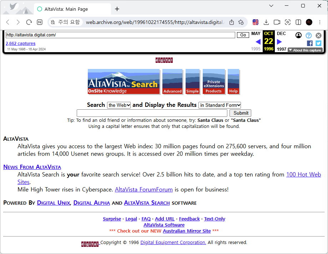Image resolution: width=328 pixels, height=254 pixels.
Task: Open a new tab with the plus button
Action: click(x=117, y=9)
